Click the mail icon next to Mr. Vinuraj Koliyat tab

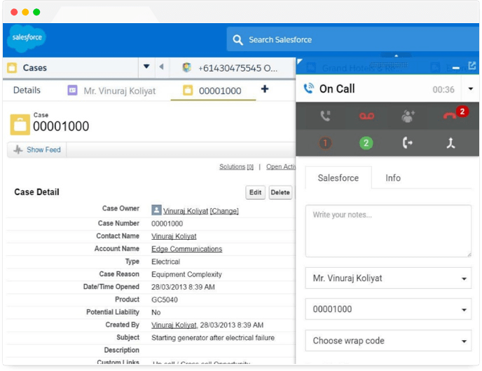click(x=73, y=90)
